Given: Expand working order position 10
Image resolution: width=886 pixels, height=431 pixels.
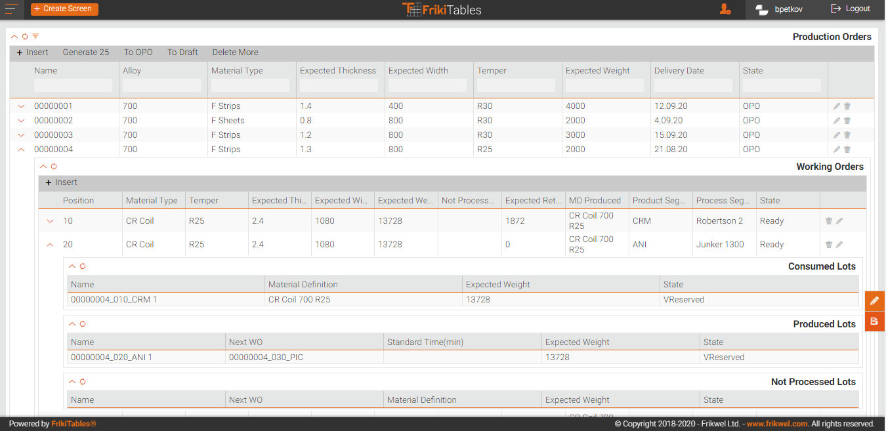Looking at the screenshot, I should (50, 221).
